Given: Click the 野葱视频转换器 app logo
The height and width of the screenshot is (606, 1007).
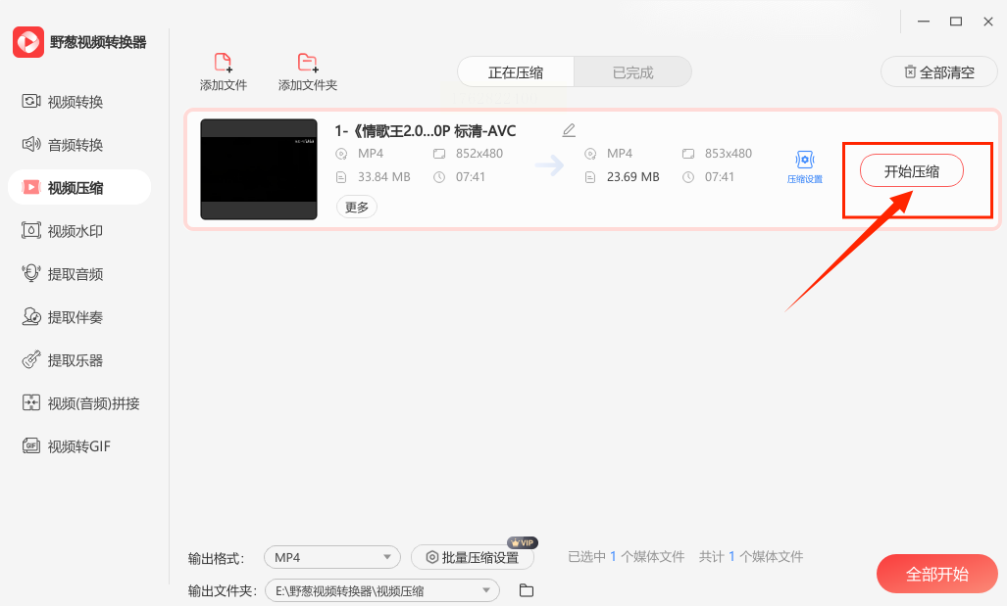Looking at the screenshot, I should [28, 42].
